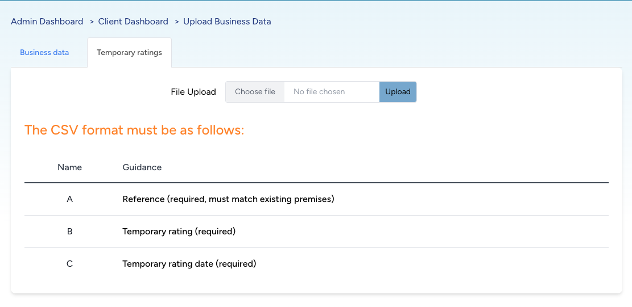The height and width of the screenshot is (307, 632).
Task: Click the File Upload label
Action: 193,92
